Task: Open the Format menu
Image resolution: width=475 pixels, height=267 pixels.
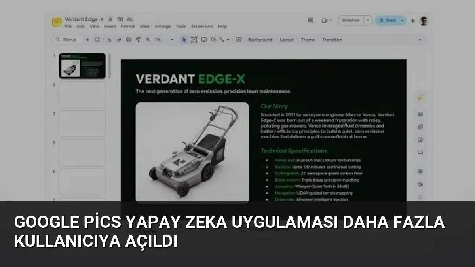Action: [127, 27]
